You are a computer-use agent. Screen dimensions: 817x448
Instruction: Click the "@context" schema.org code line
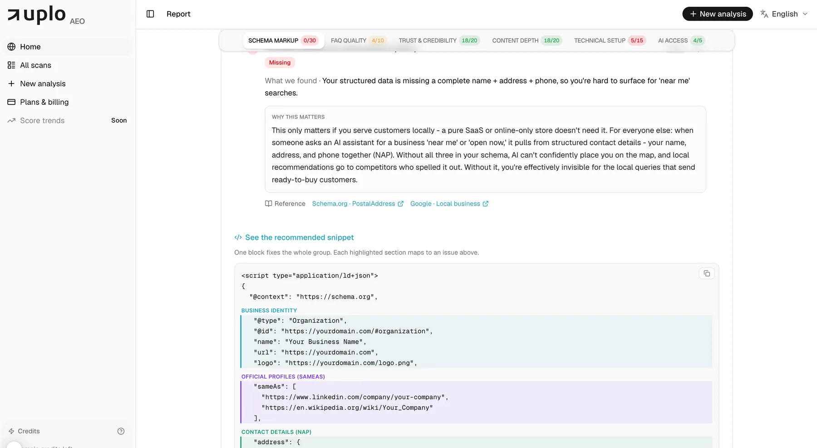tap(314, 297)
